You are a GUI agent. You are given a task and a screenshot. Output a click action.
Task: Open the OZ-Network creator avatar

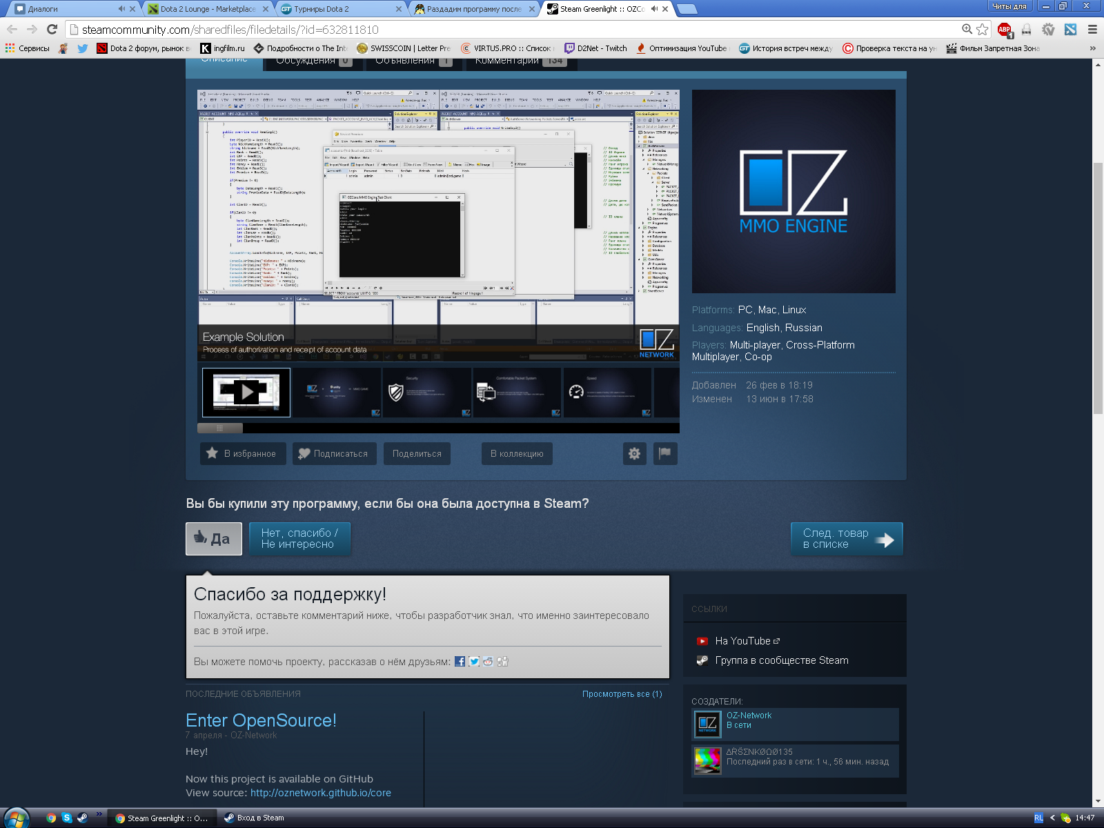coord(707,724)
